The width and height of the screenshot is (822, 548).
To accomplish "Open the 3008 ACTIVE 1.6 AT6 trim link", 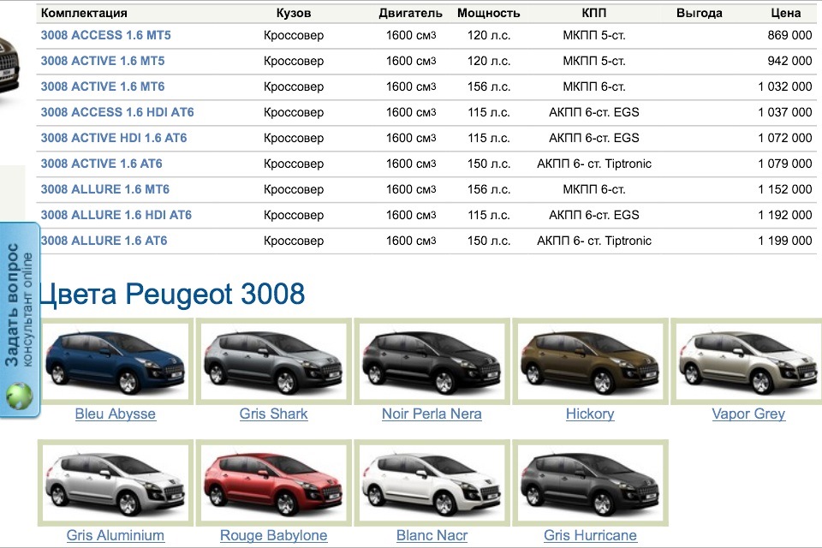I will [102, 164].
